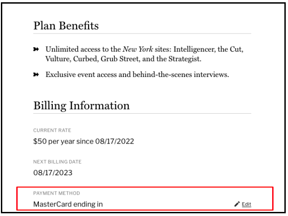
Task: Click the arrow bullet before Unlimited access
Action: [x=36, y=49]
